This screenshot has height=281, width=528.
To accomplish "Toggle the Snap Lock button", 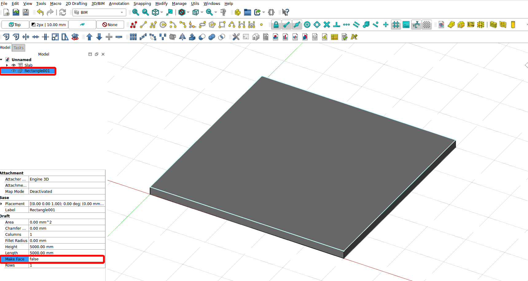I will [x=276, y=25].
